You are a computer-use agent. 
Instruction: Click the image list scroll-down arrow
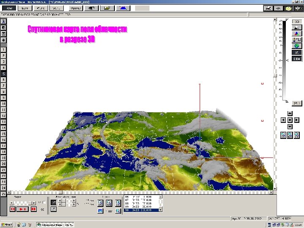pos(160,210)
